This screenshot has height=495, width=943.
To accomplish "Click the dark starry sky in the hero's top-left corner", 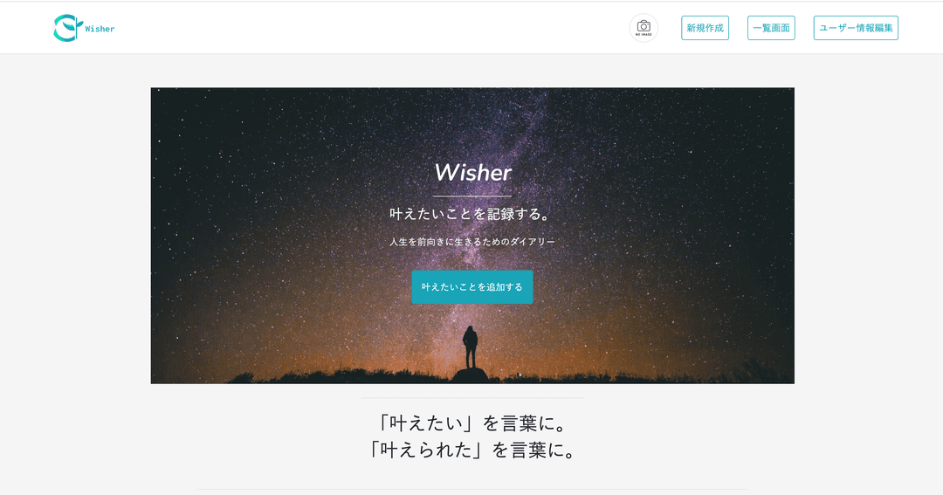I will point(192,120).
